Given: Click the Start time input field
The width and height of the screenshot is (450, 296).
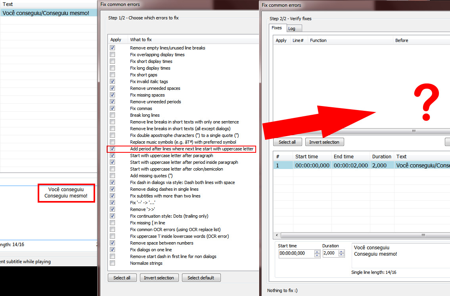Looking at the screenshot, I should [x=297, y=254].
